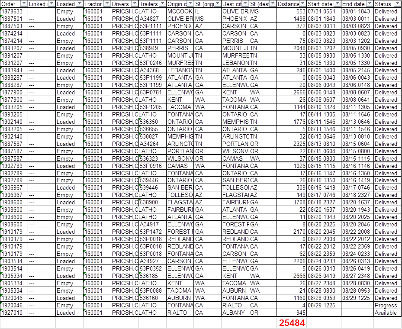402x329 pixels.
Task: Click destination city cell ALBANY
Action: point(235,313)
